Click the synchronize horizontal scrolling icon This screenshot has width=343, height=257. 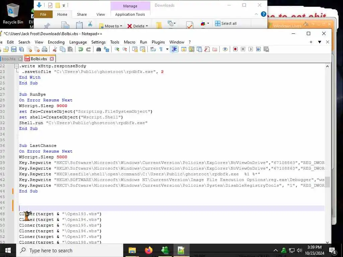143,49
